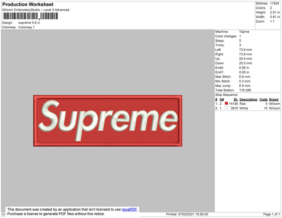This screenshot has width=282, height=218.
Task: Open the novaPDF link
Action: click(129, 210)
